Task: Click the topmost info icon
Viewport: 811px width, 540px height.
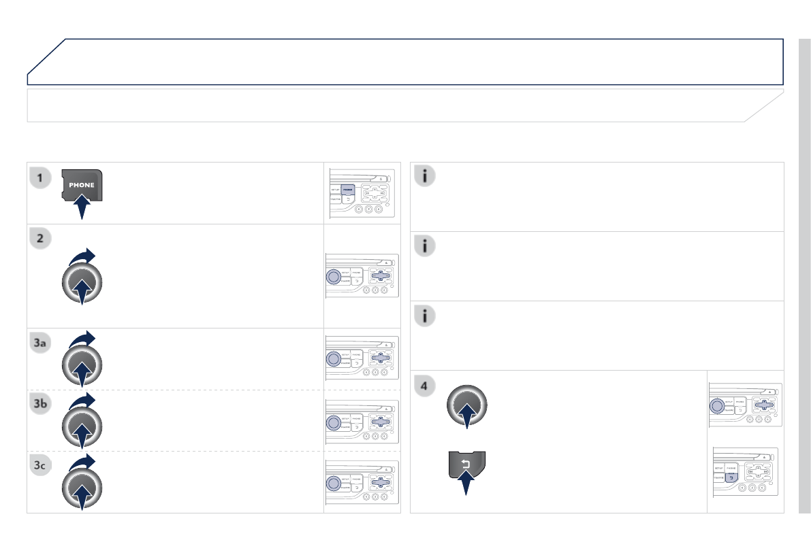Action: click(425, 176)
